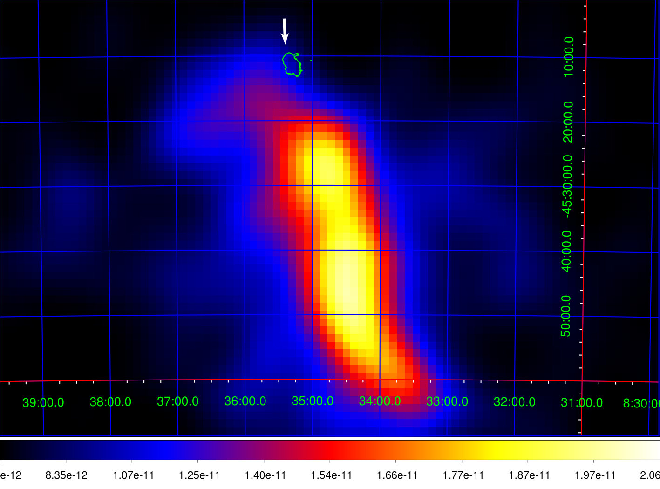The height and width of the screenshot is (489, 660).
Task: Click the -45:30:00.0 declination label
Action: pyautogui.click(x=568, y=186)
